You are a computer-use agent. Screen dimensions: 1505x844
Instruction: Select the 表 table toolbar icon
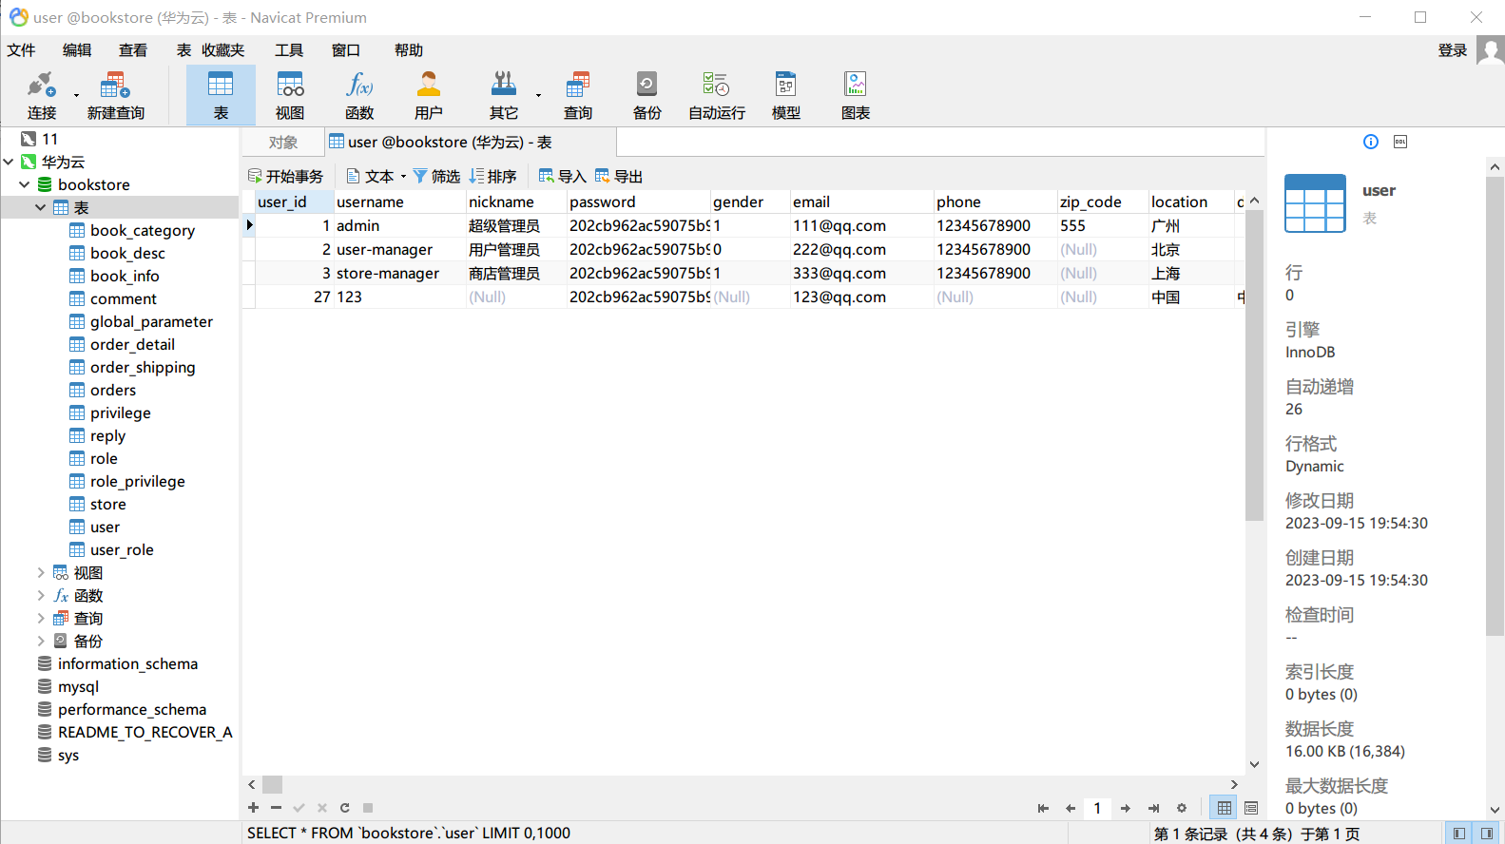tap(221, 95)
